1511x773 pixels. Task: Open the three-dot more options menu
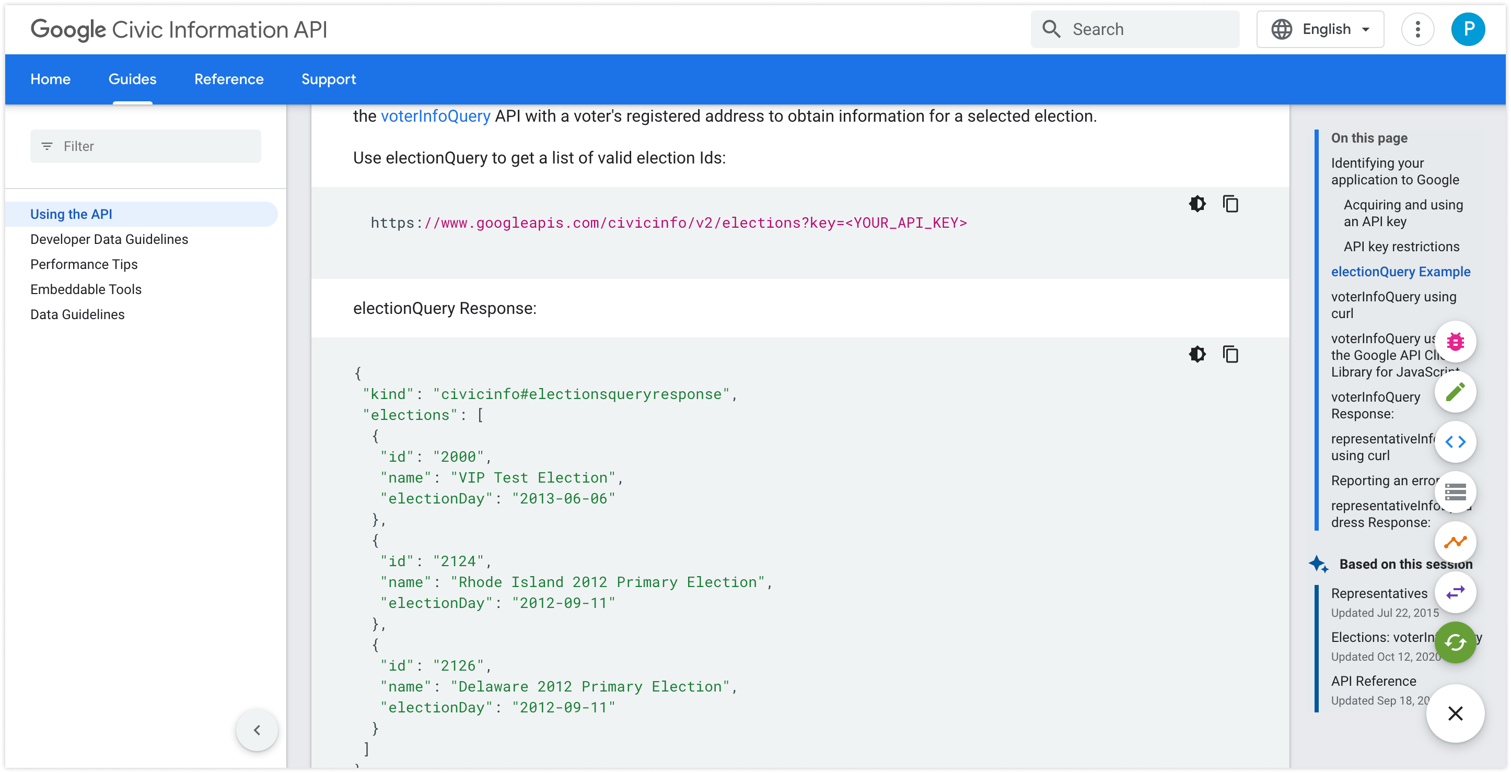click(1417, 29)
